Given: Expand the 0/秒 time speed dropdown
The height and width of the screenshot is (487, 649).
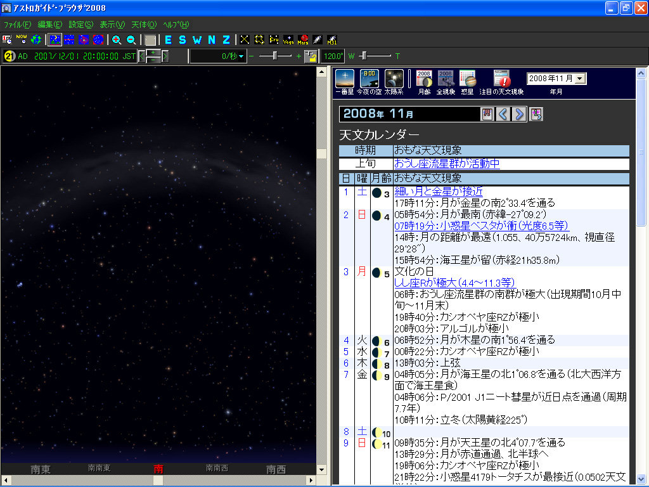Looking at the screenshot, I should click(x=241, y=56).
